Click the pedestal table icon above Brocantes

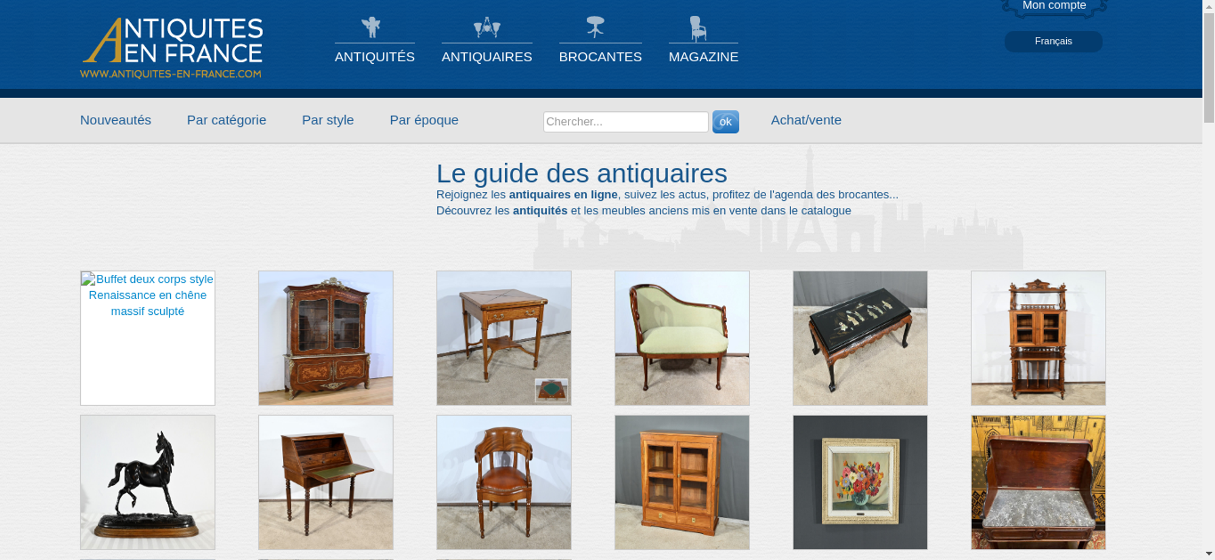tap(595, 27)
